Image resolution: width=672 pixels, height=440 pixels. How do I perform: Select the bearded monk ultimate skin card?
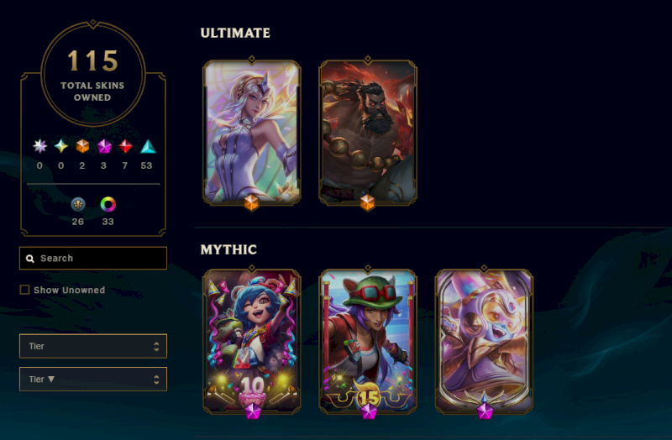(368, 133)
